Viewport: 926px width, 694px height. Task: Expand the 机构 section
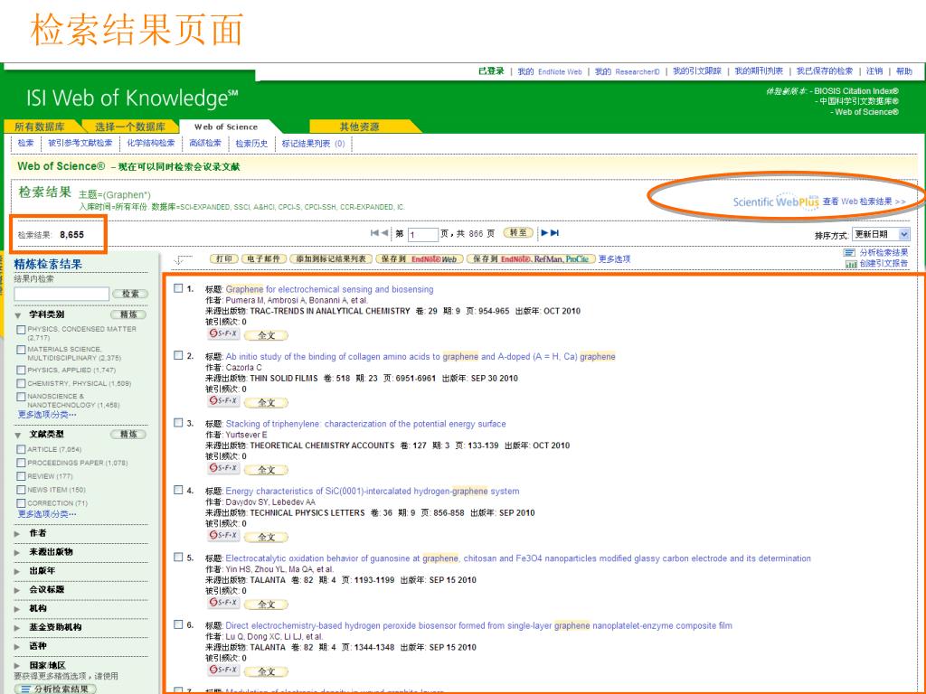pos(18,610)
